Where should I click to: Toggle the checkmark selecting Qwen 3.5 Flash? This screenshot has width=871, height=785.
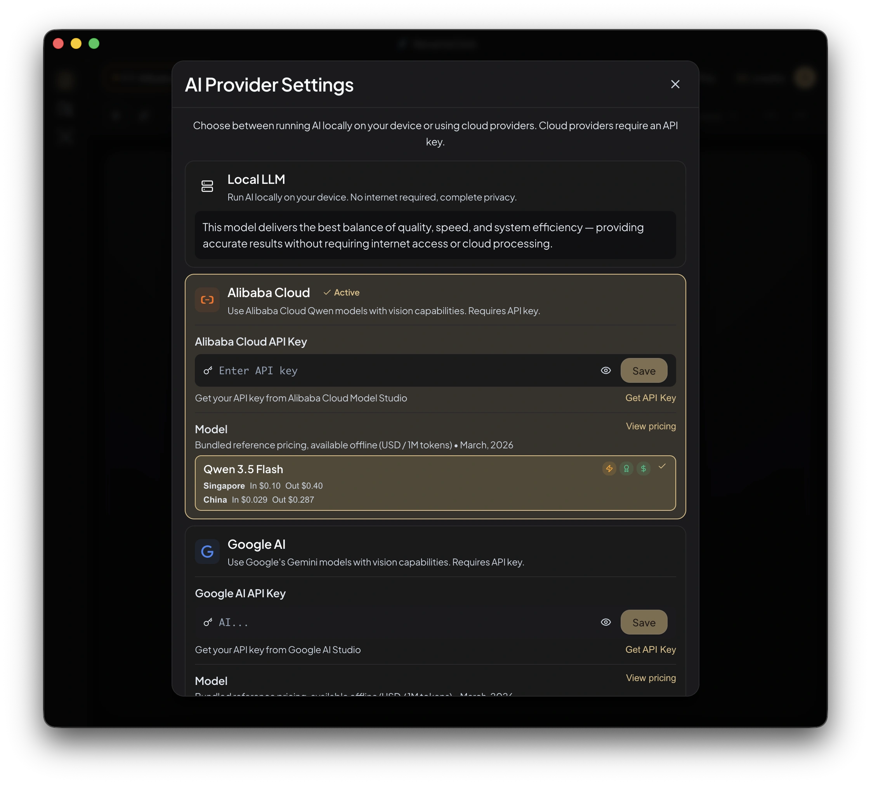[663, 466]
